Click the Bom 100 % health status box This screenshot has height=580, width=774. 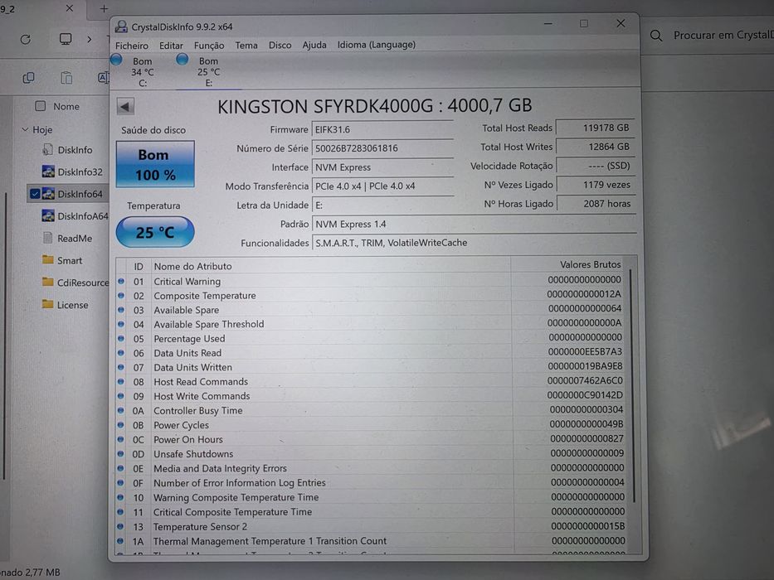coord(155,164)
